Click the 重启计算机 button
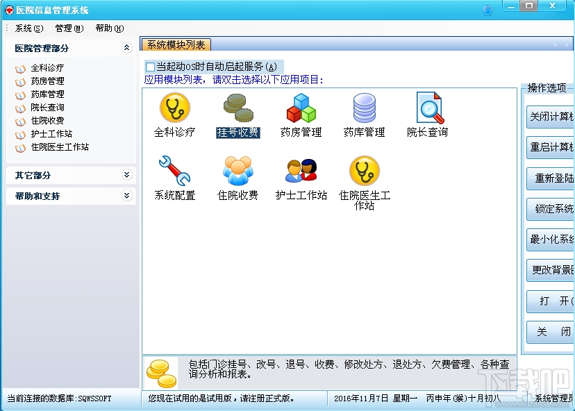The height and width of the screenshot is (411, 575). pyautogui.click(x=551, y=147)
